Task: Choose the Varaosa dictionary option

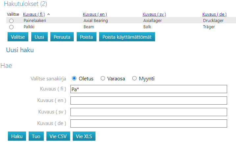Action: [x=103, y=78]
